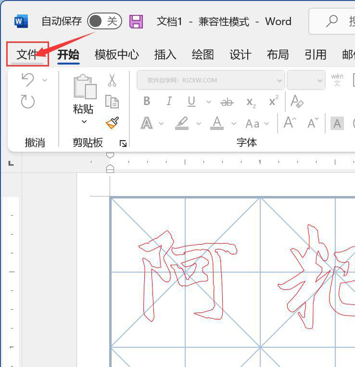Click Decrease Font Size icon

click(313, 122)
